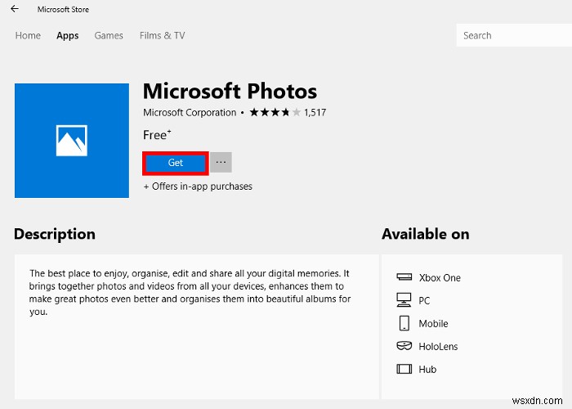This screenshot has width=572, height=409.
Task: Click the Search box
Action: coord(514,35)
